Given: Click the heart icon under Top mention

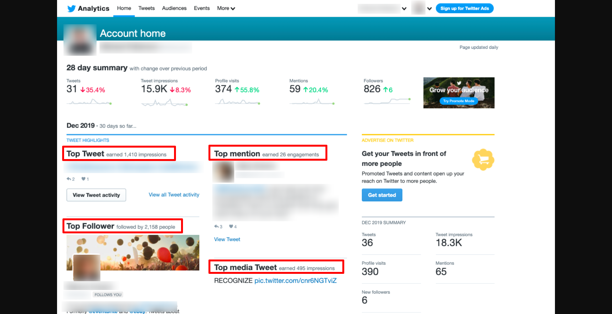Looking at the screenshot, I should point(231,226).
